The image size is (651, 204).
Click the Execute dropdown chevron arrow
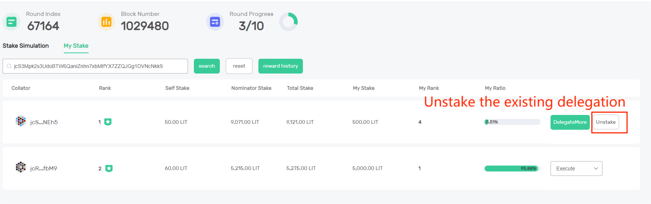point(596,169)
